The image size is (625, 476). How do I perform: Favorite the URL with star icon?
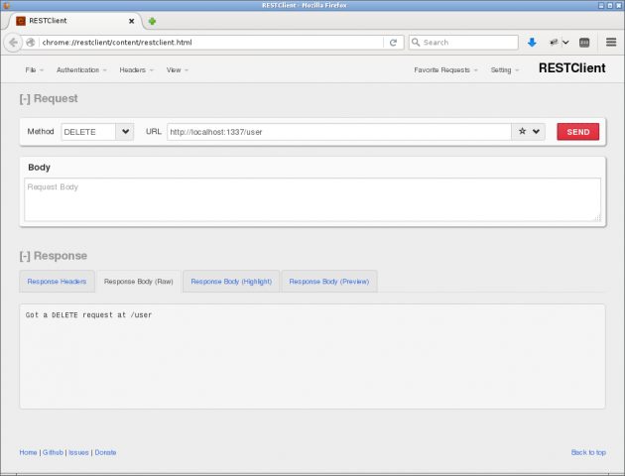(x=522, y=131)
